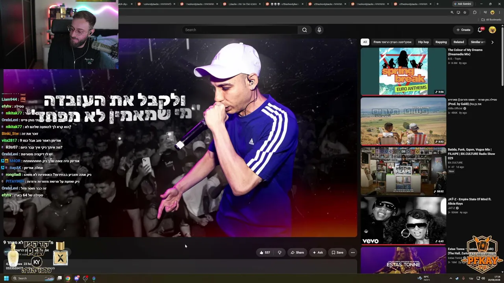
Task: Select the Rapping filter chip
Action: click(441, 42)
